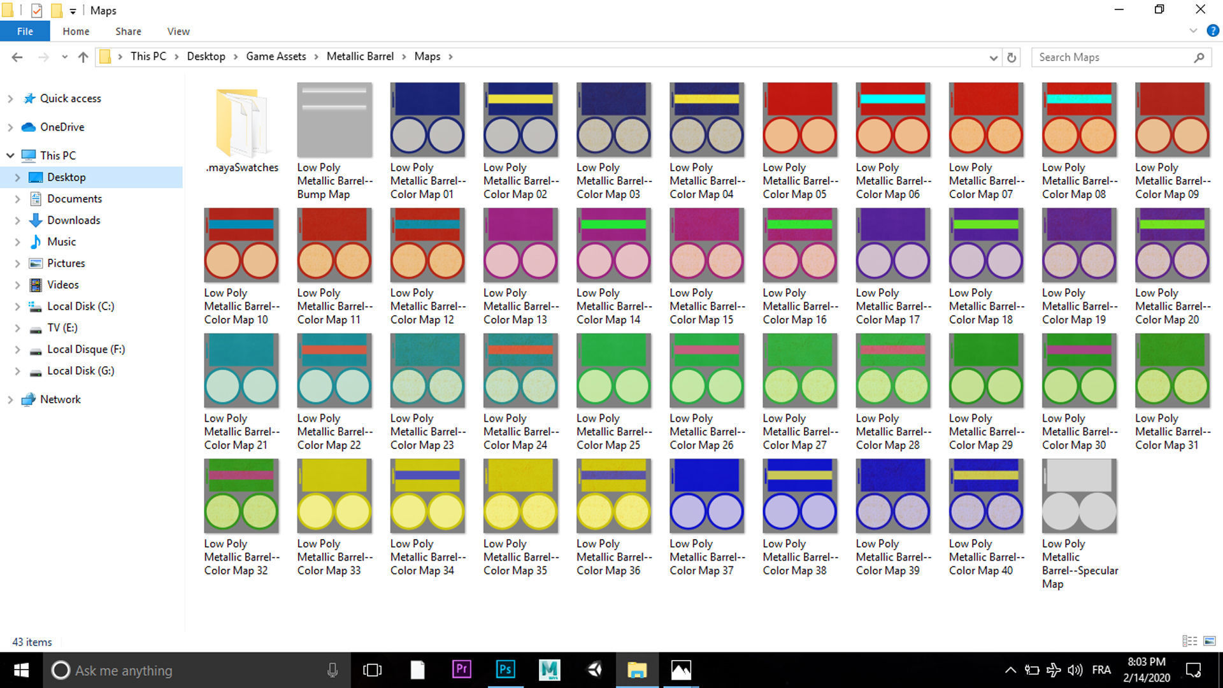Open the Help question mark icon

pyautogui.click(x=1212, y=31)
